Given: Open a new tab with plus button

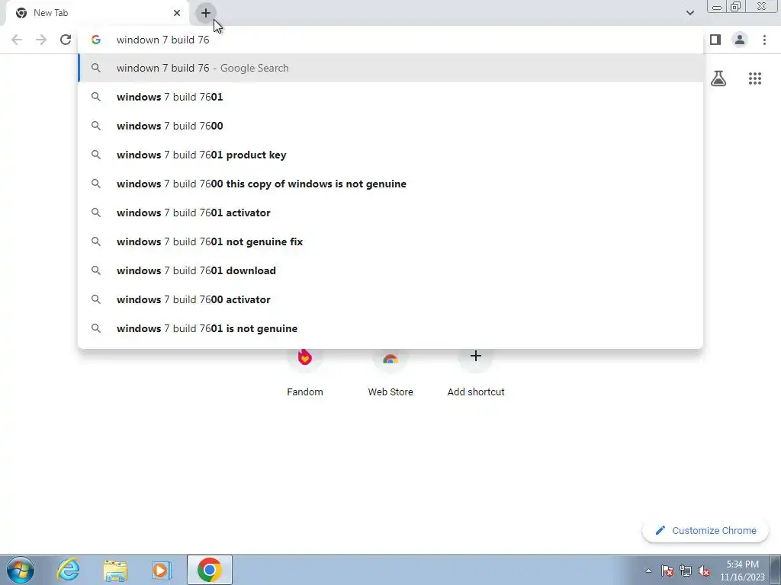Looking at the screenshot, I should click(206, 13).
